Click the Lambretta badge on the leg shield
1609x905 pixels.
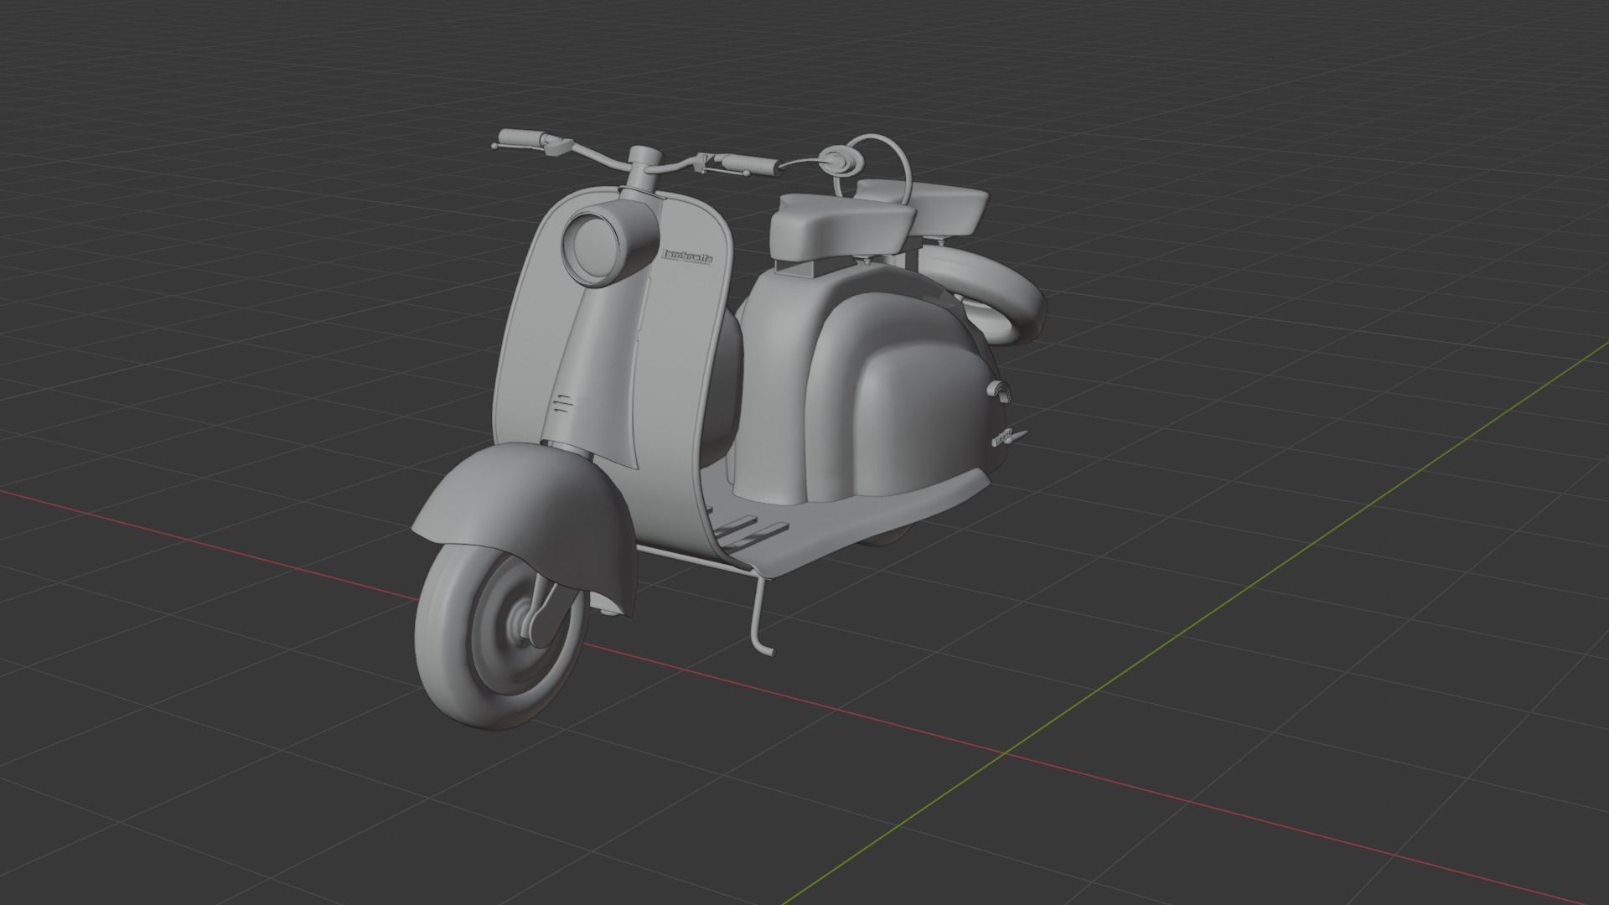(x=688, y=256)
